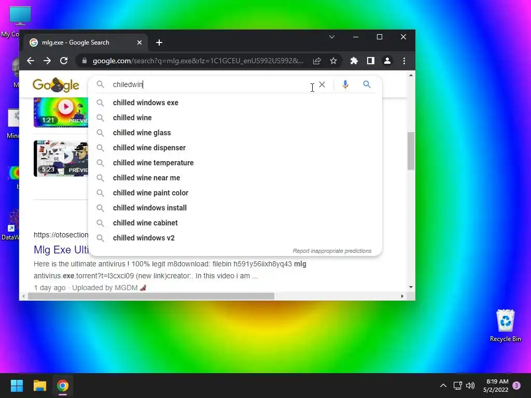The image size is (531, 398).
Task: Play the 1:21 video thumbnail
Action: click(x=61, y=112)
